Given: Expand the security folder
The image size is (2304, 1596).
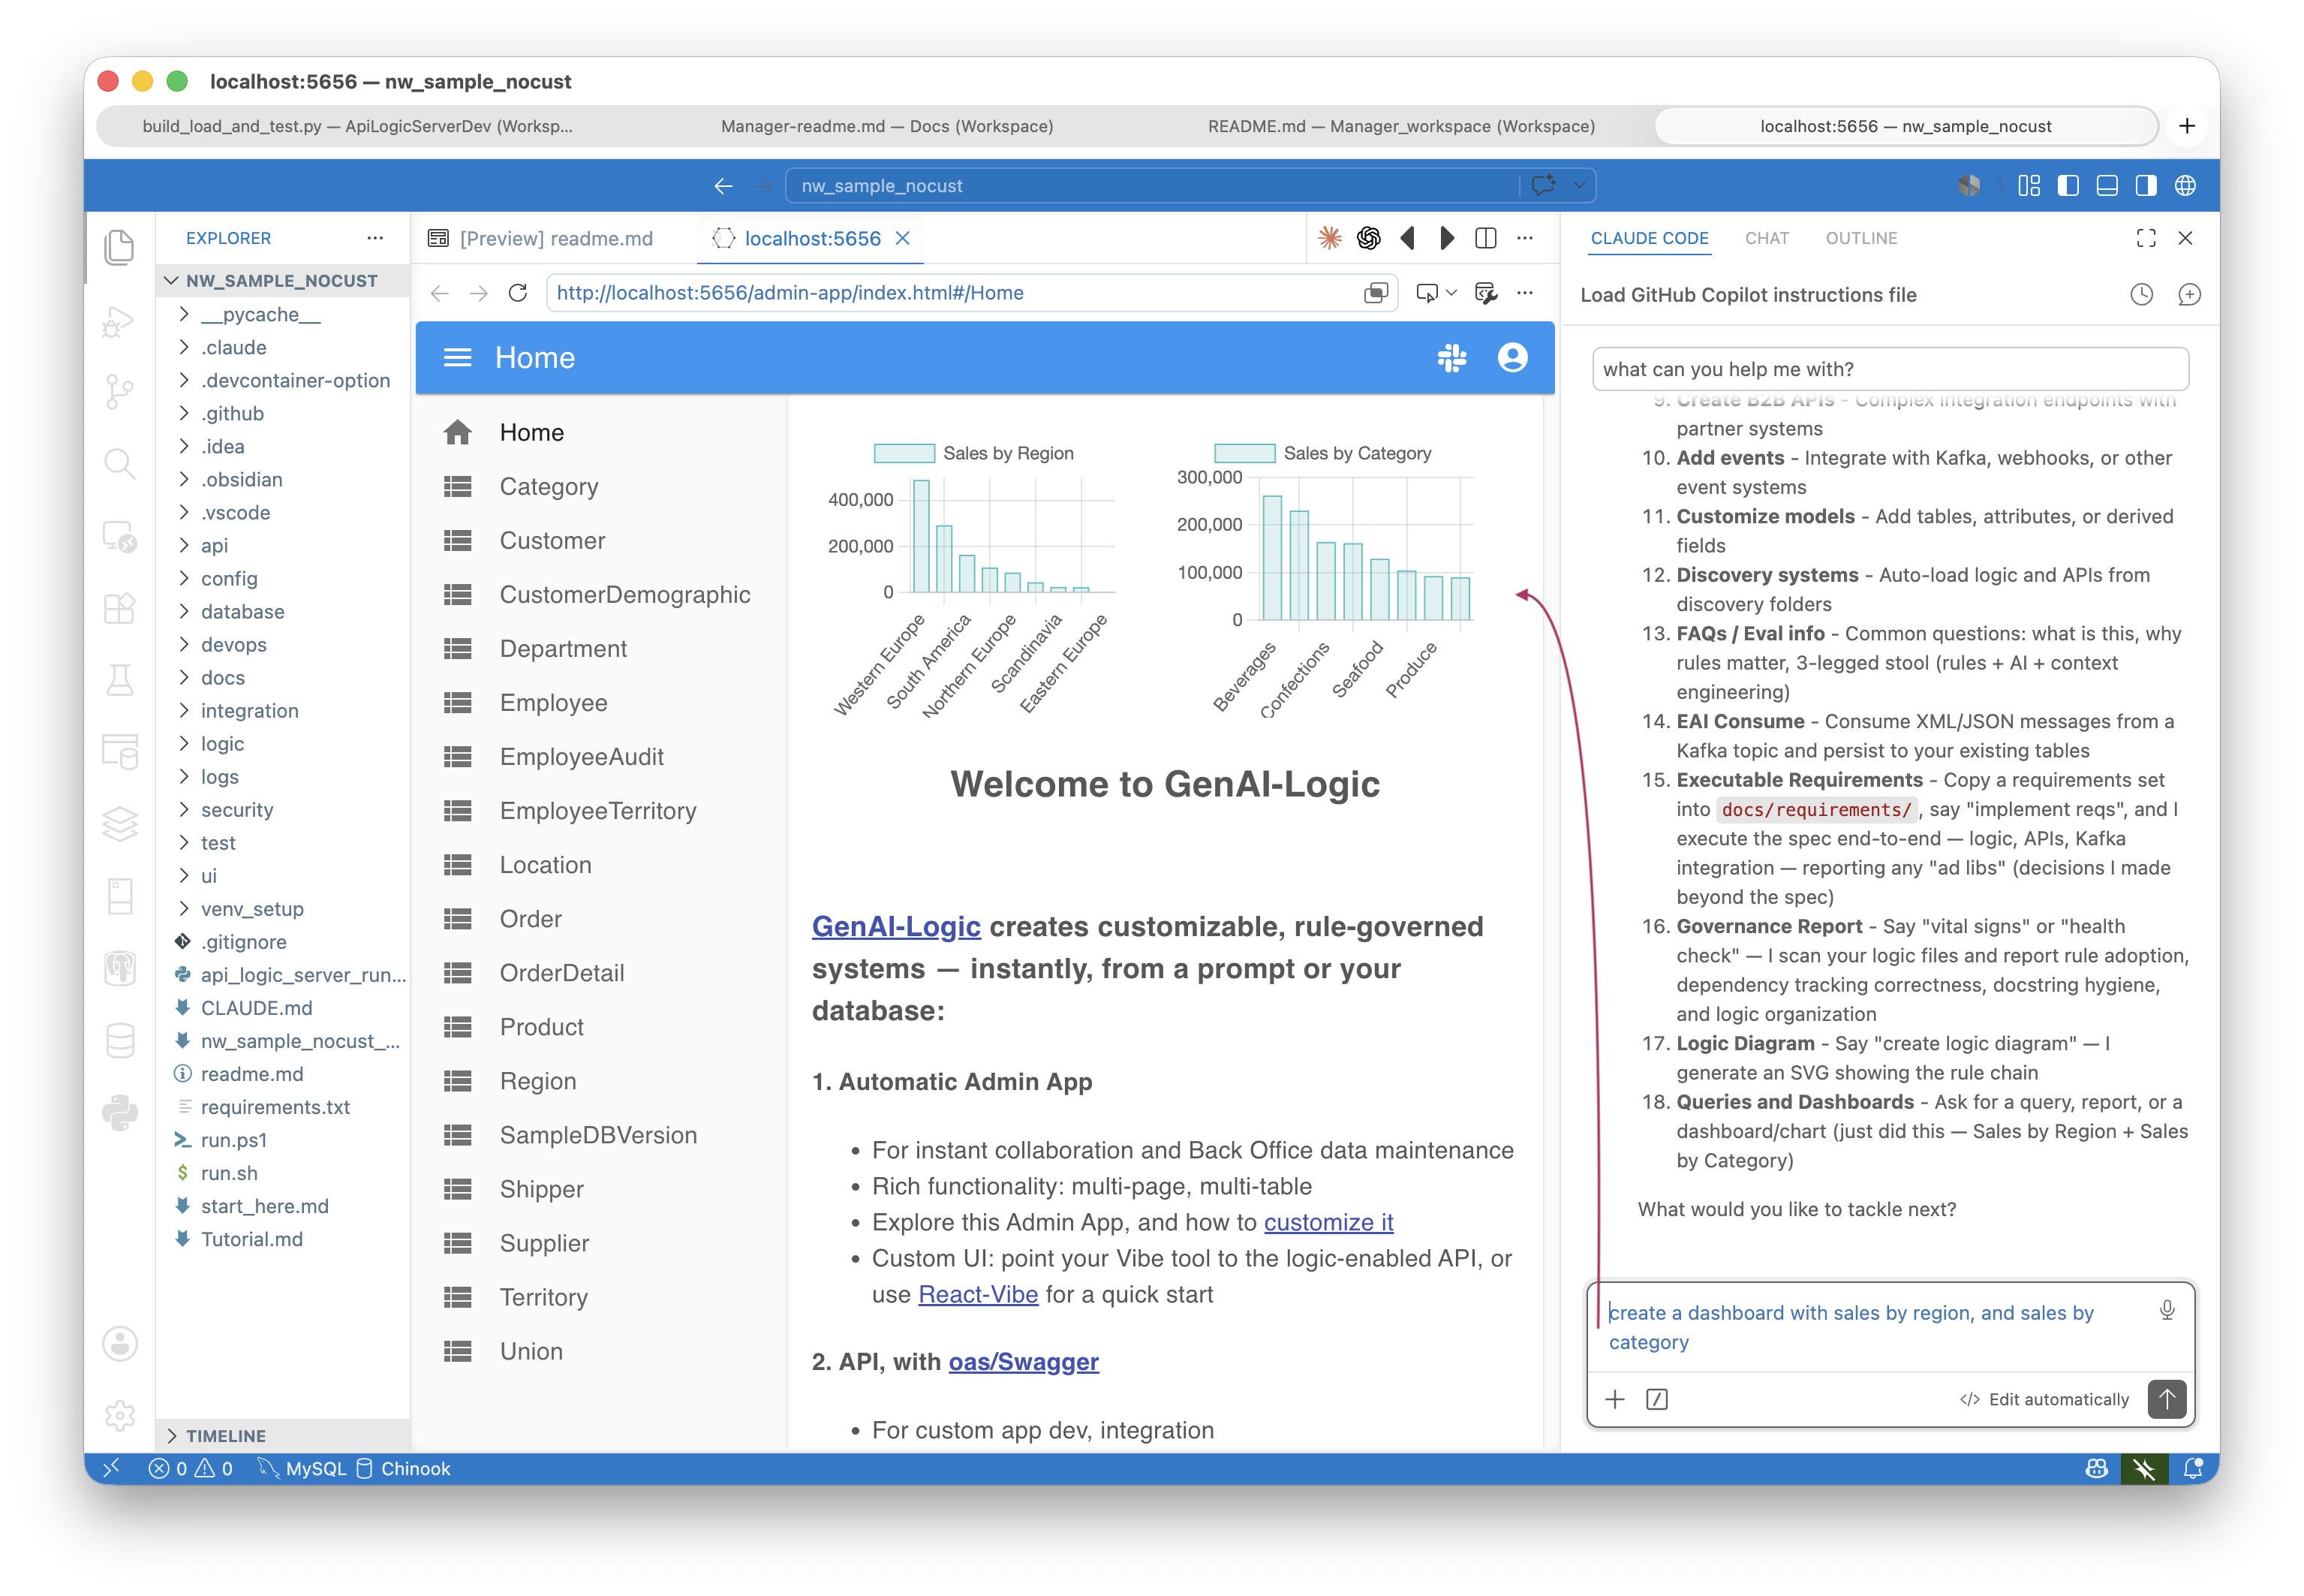Looking at the screenshot, I should 237,810.
